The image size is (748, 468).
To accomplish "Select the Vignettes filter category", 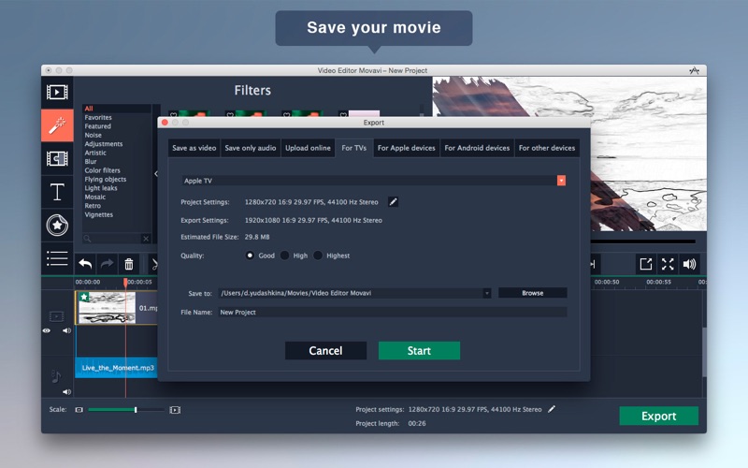I will click(99, 214).
